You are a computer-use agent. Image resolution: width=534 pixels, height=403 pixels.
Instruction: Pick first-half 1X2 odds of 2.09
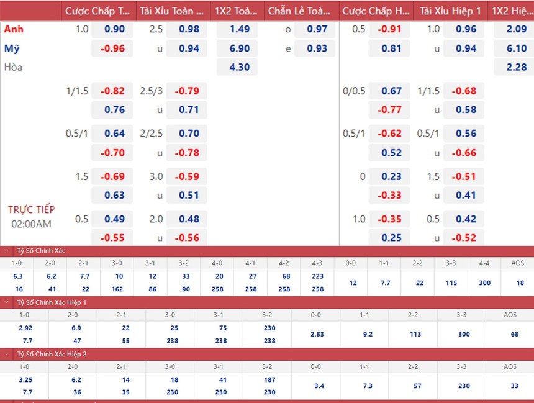coord(516,29)
